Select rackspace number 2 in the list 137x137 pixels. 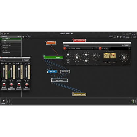[x=11, y=44]
